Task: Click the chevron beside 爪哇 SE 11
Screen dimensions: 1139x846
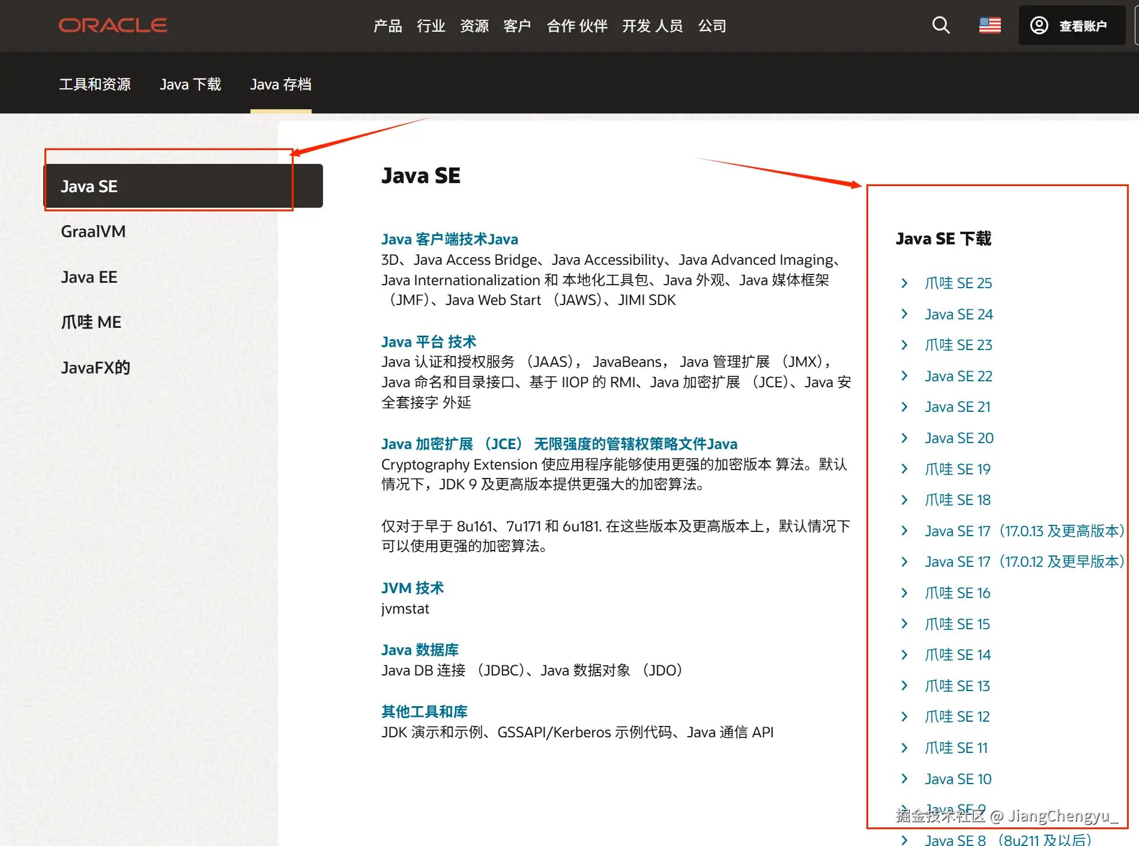Action: coord(904,748)
